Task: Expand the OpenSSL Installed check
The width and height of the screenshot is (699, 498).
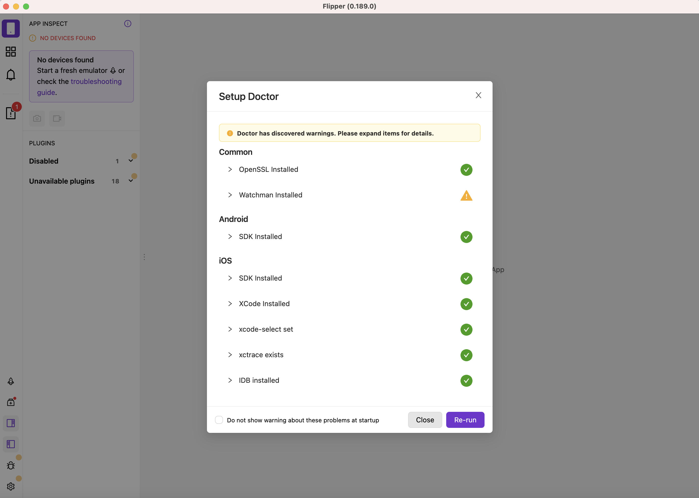Action: pos(230,169)
